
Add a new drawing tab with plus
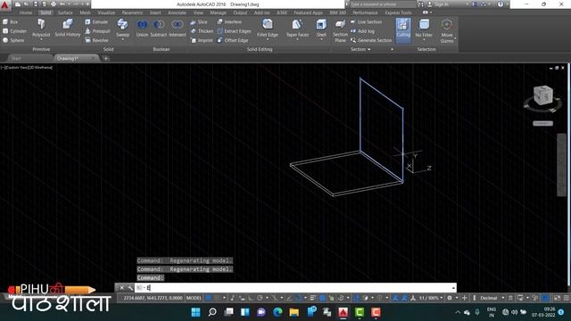[x=105, y=58]
